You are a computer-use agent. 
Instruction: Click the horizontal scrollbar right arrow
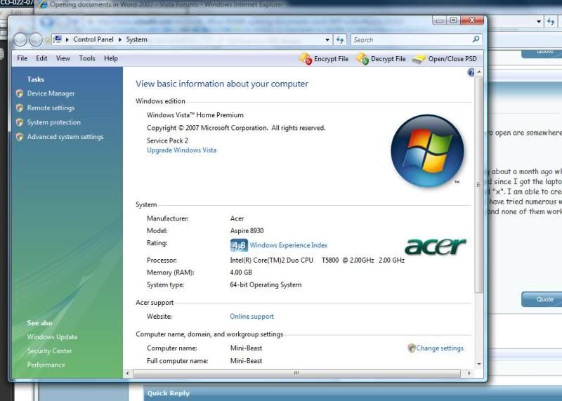click(469, 374)
